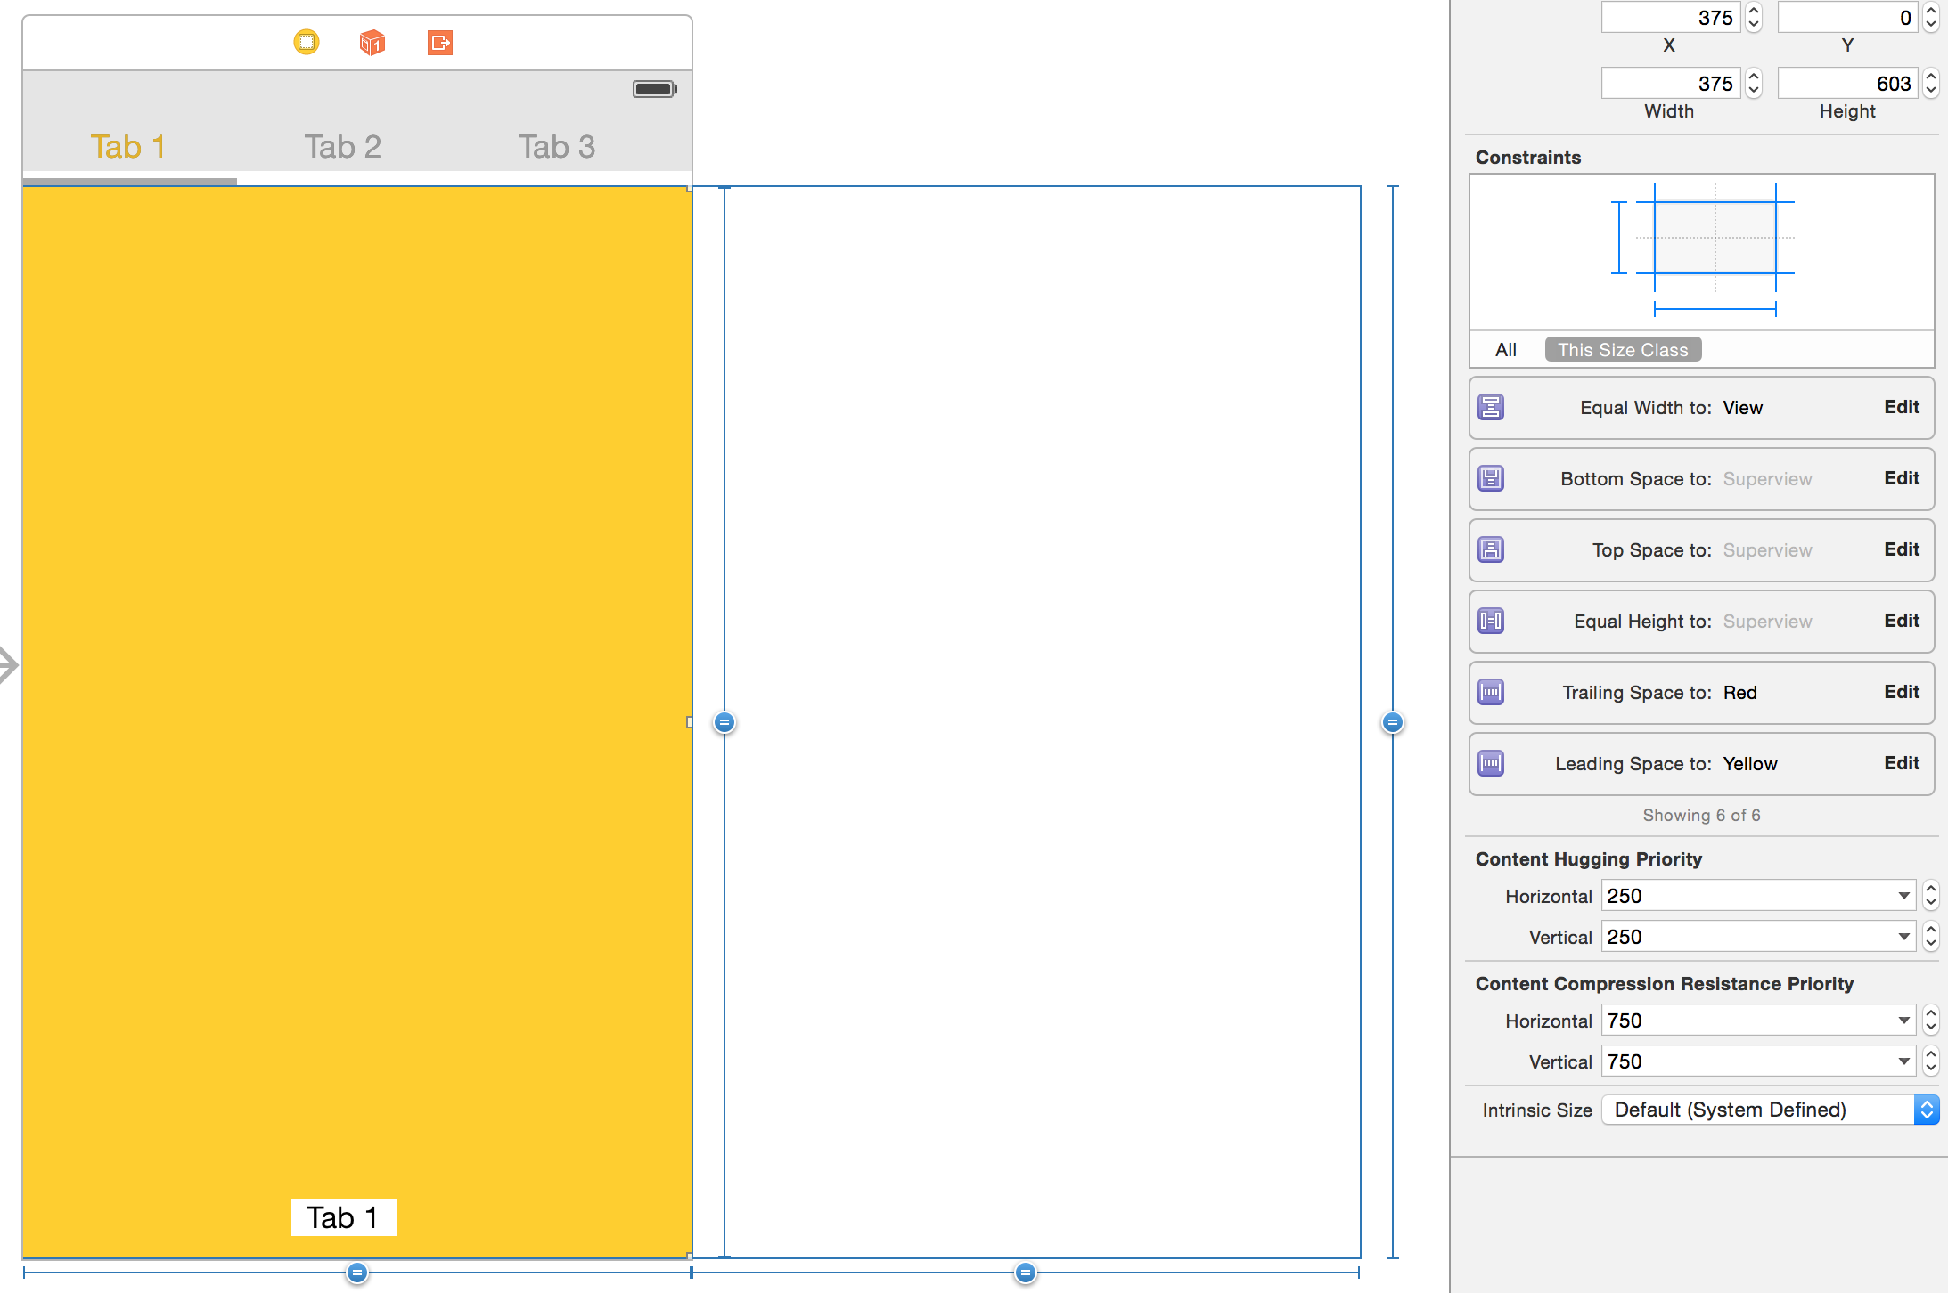Click the Trailing Space to Red icon

1491,692
